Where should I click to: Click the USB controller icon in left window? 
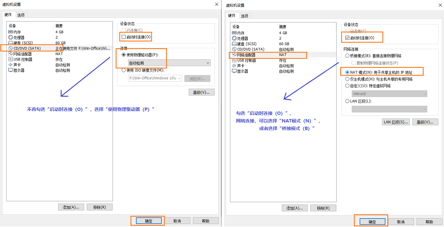[11, 59]
